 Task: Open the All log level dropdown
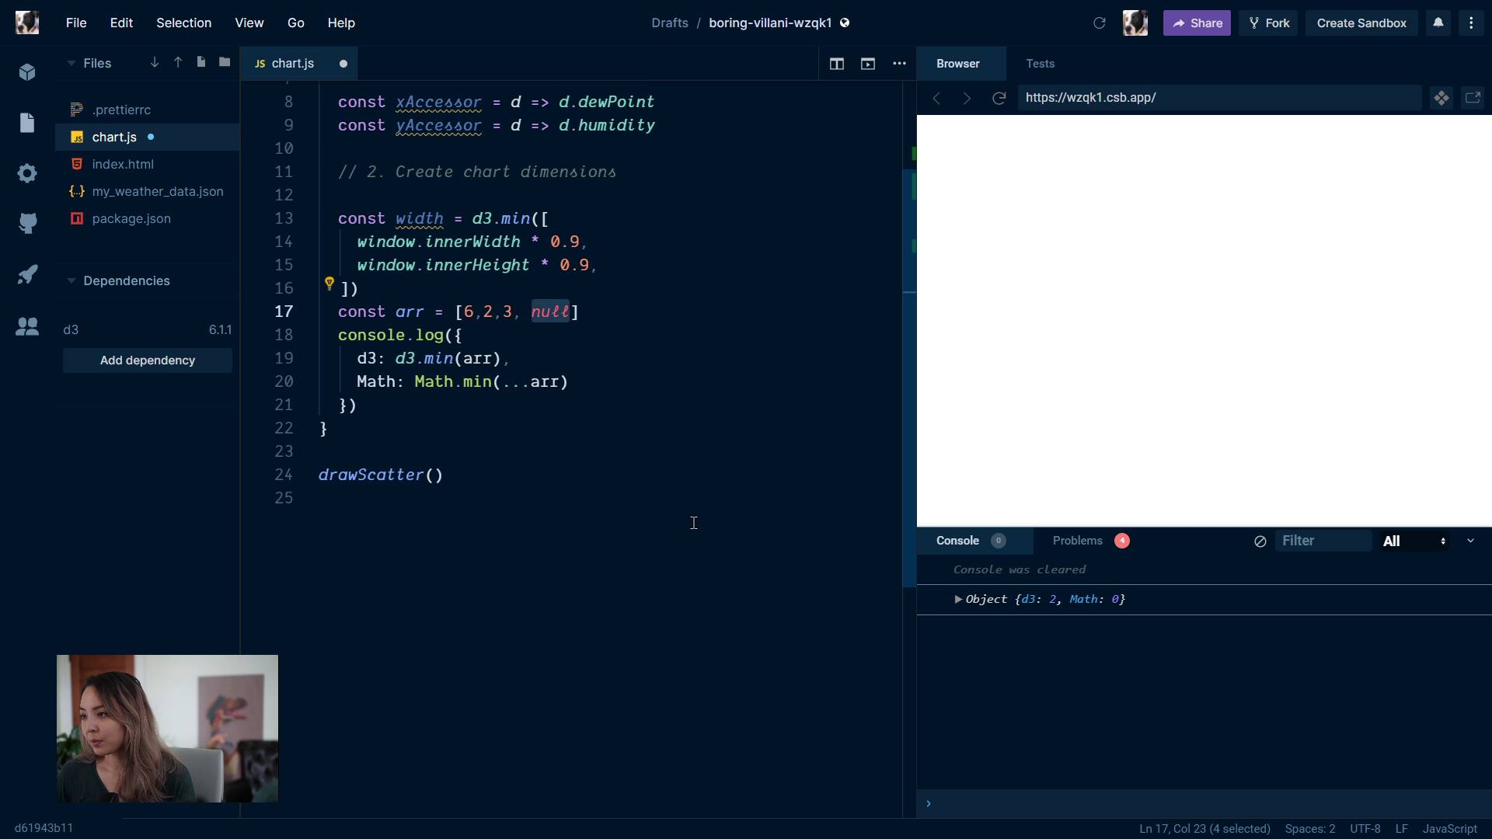click(1414, 541)
